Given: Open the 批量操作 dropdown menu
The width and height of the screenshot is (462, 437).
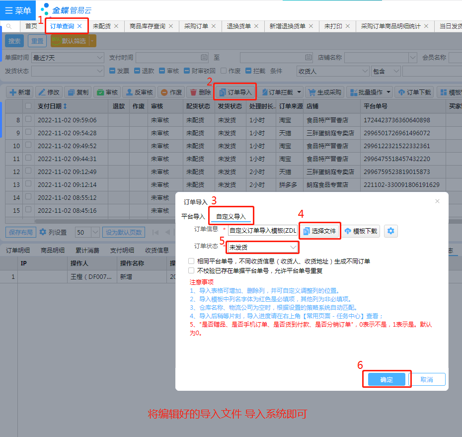Looking at the screenshot, I should point(369,92).
